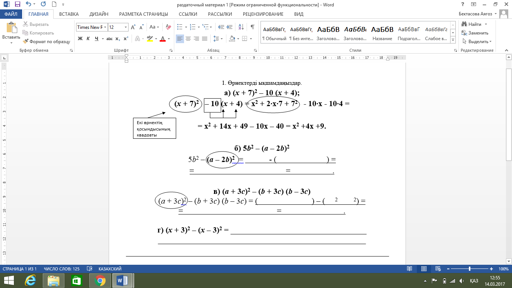Click the zoom level 100% value
Viewport: 512px width, 288px height.
coord(503,269)
